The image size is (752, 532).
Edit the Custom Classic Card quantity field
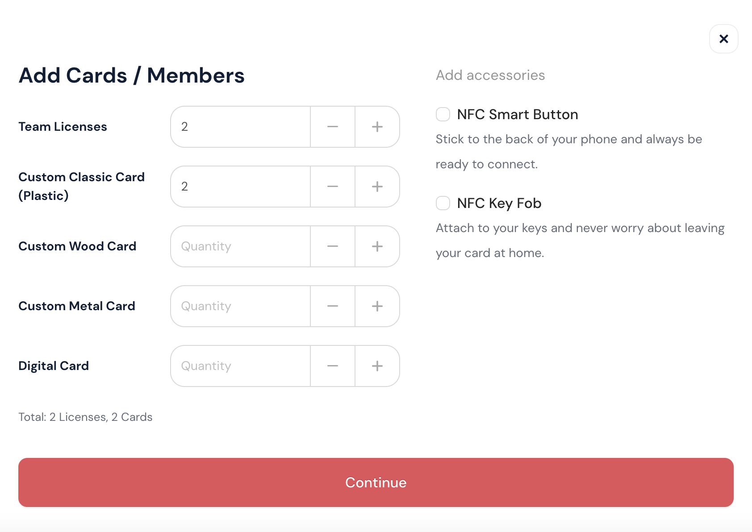[x=240, y=187]
